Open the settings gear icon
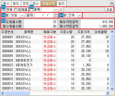This screenshot has width=115, height=96. point(112,3)
